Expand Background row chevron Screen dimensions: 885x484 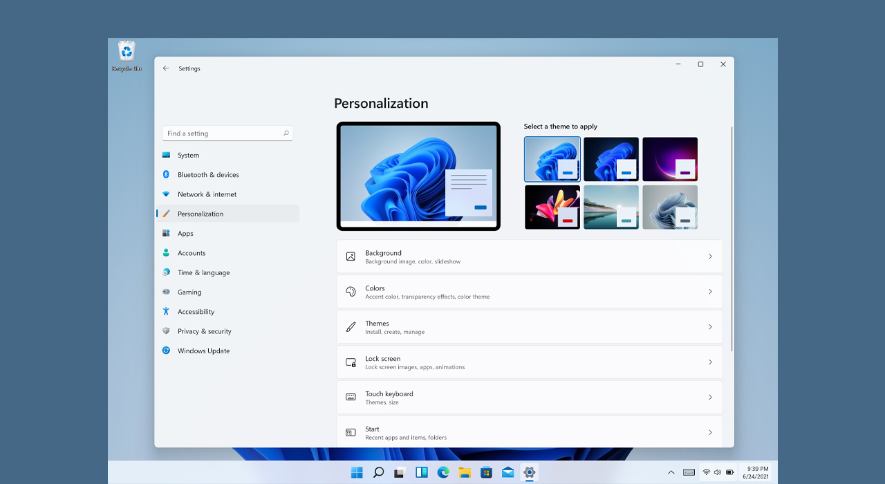710,257
